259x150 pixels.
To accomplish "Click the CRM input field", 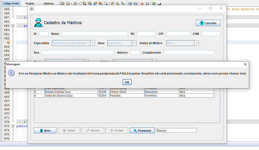I will pos(211,34).
